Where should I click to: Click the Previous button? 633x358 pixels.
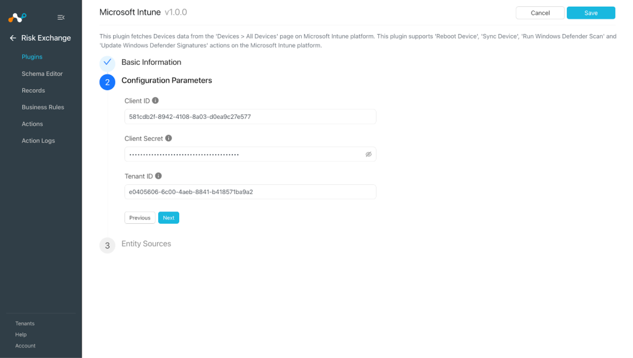(140, 218)
